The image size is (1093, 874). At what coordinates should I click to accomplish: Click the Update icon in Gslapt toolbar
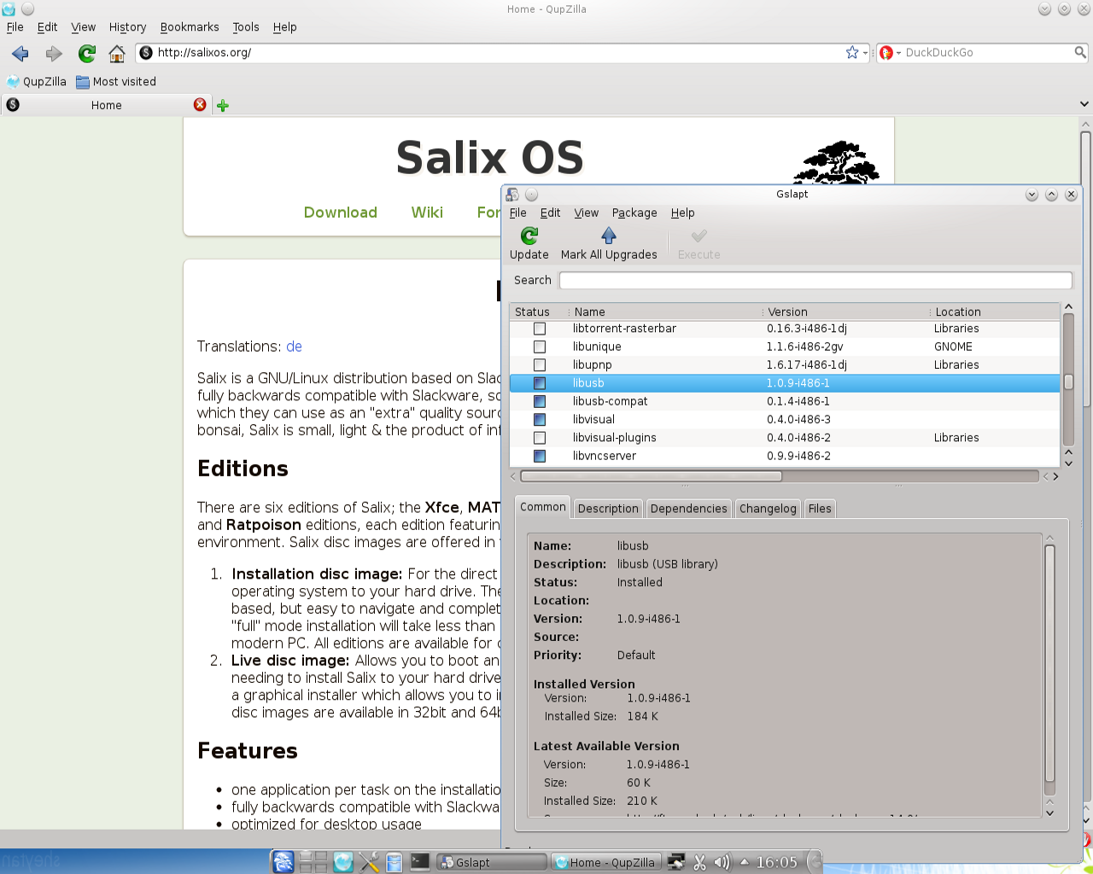(529, 236)
